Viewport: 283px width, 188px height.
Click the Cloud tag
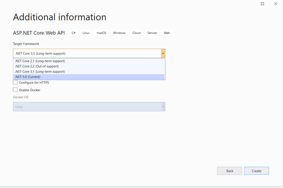pyautogui.click(x=137, y=33)
